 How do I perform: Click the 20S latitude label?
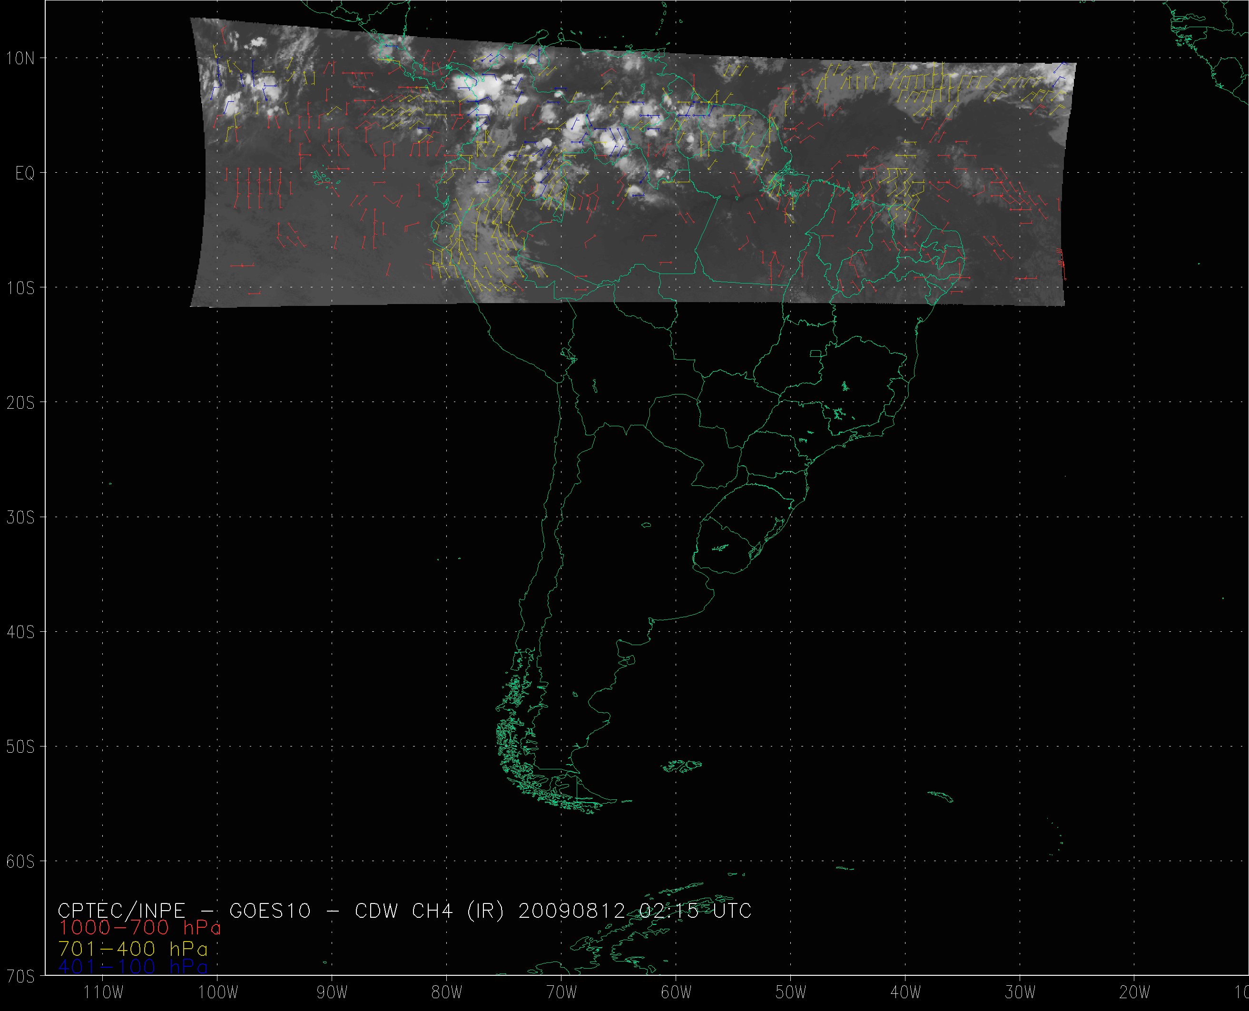20,402
